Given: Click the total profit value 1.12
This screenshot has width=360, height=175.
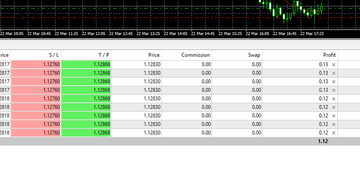Looking at the screenshot, I should [322, 141].
